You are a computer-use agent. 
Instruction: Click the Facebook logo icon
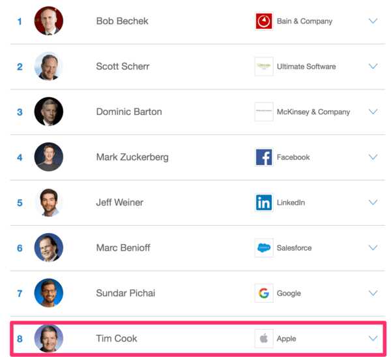[264, 157]
